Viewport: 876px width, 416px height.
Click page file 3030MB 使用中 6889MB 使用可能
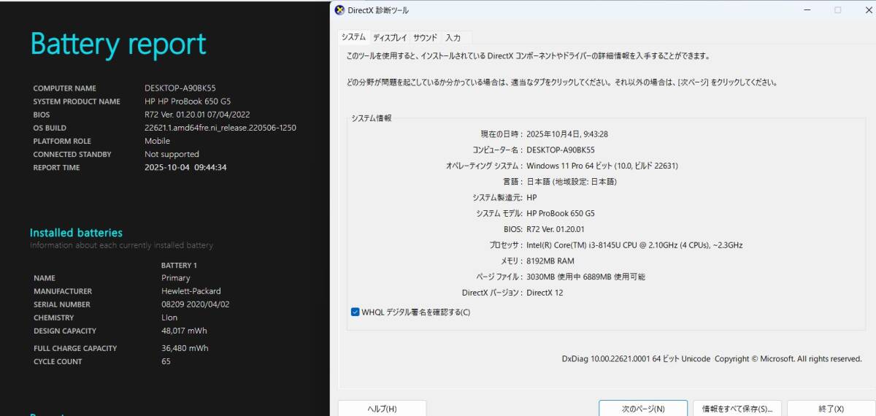point(585,277)
